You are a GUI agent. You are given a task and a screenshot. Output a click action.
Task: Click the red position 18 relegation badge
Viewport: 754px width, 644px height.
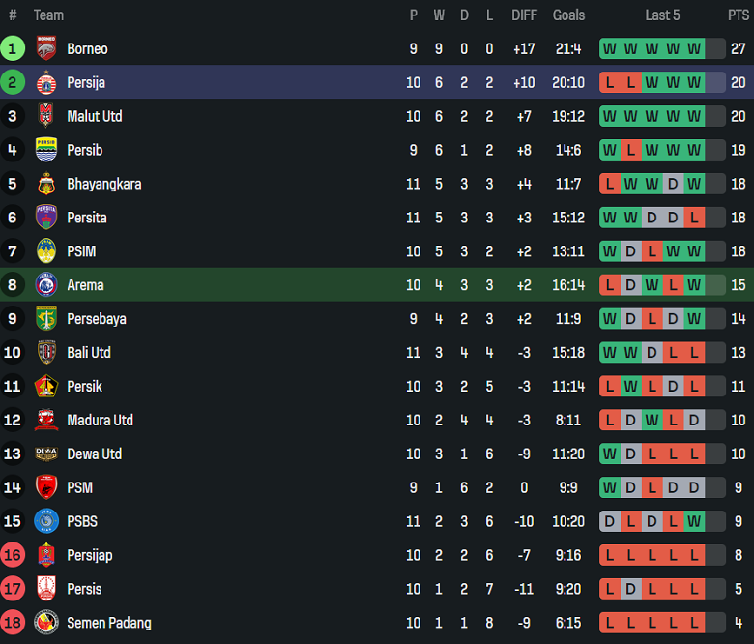pyautogui.click(x=13, y=623)
